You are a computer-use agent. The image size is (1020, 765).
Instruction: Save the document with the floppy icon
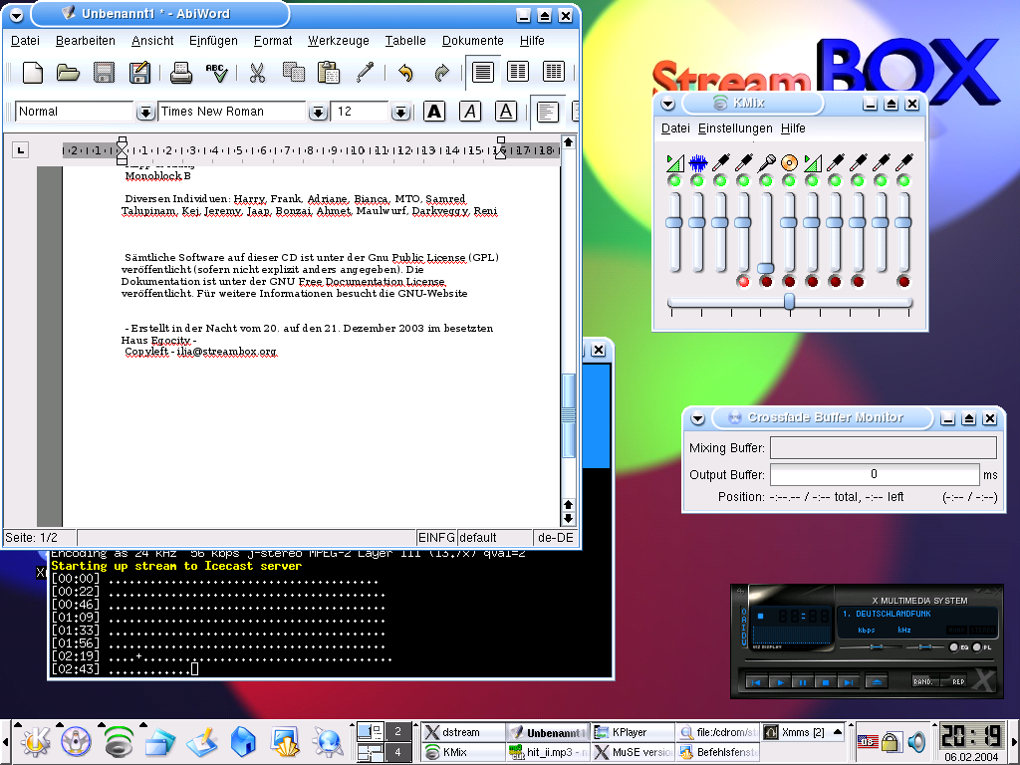point(104,72)
